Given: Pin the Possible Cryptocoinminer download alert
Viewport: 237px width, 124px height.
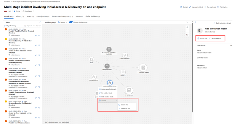Looking at the screenshot, I should (36, 98).
